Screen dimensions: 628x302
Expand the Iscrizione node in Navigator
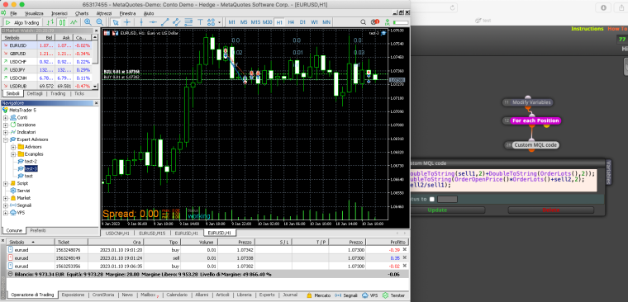point(6,125)
